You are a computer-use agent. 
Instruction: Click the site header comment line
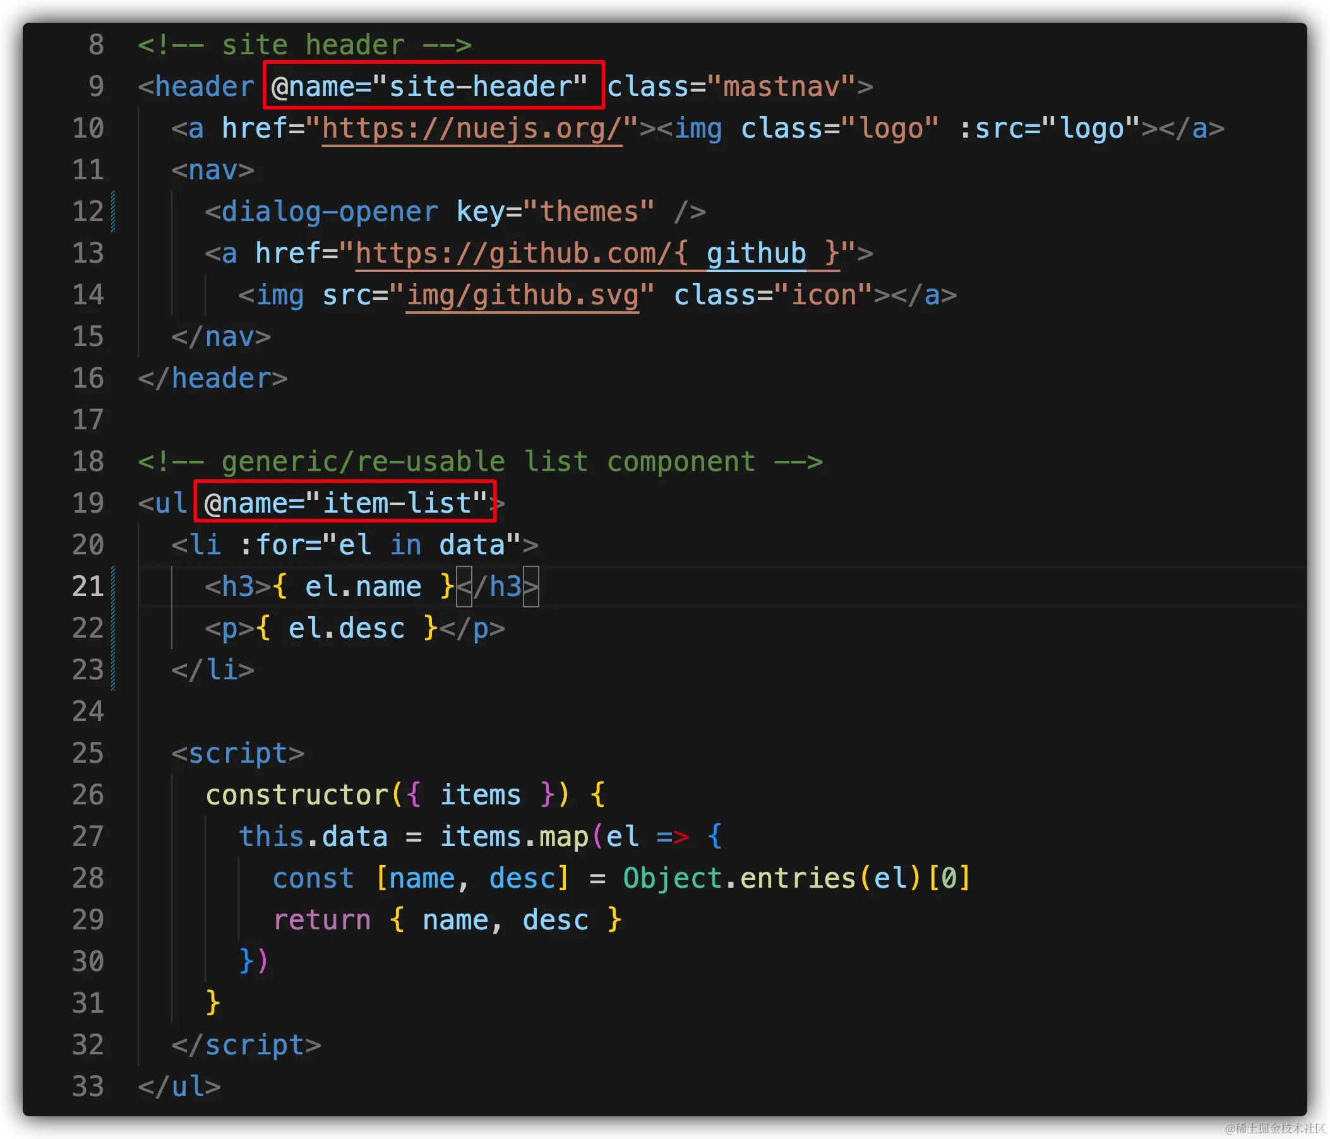point(305,45)
